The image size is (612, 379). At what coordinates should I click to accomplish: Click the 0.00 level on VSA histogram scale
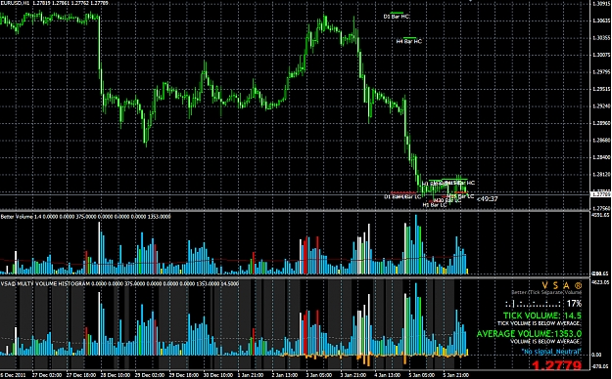tap(596, 355)
